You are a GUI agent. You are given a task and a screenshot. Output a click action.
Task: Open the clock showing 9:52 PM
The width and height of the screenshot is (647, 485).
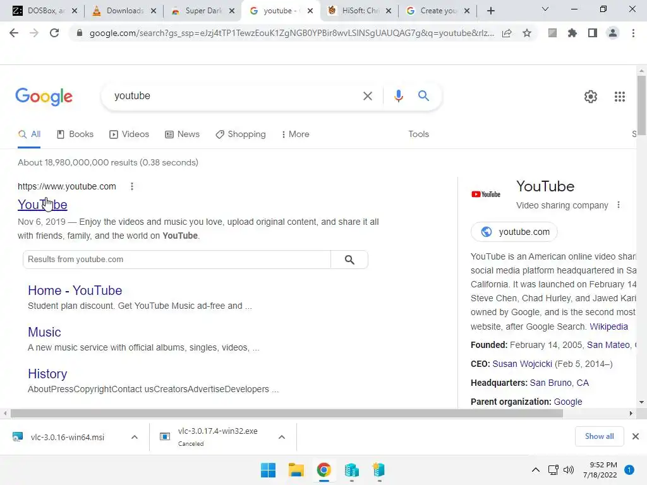[x=600, y=470]
